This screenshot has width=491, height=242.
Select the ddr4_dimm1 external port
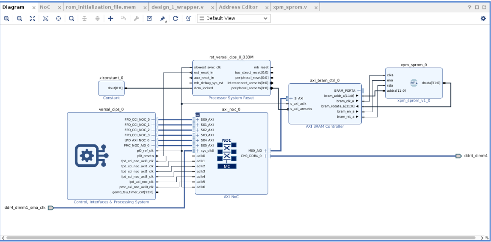[459, 156]
